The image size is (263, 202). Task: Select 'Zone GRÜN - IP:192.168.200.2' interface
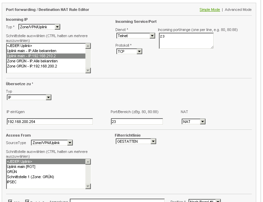46,66
